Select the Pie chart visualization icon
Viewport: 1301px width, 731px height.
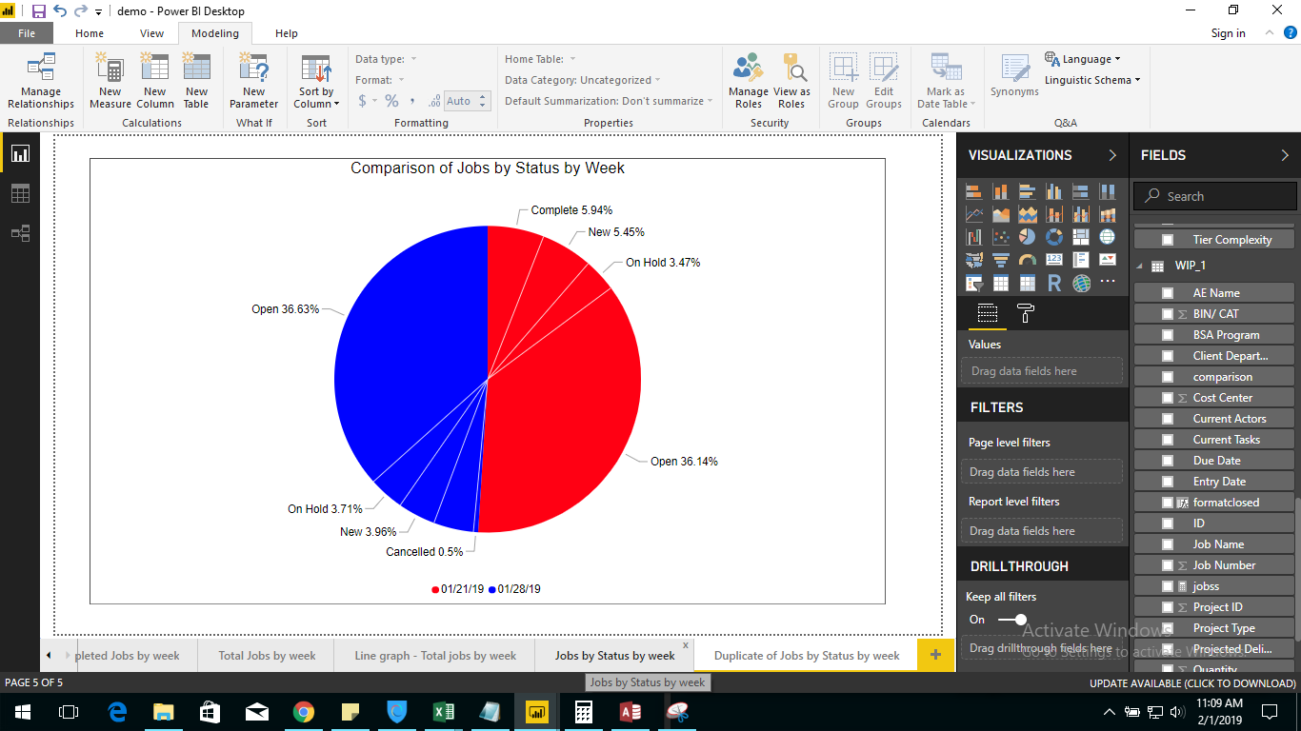(1028, 237)
